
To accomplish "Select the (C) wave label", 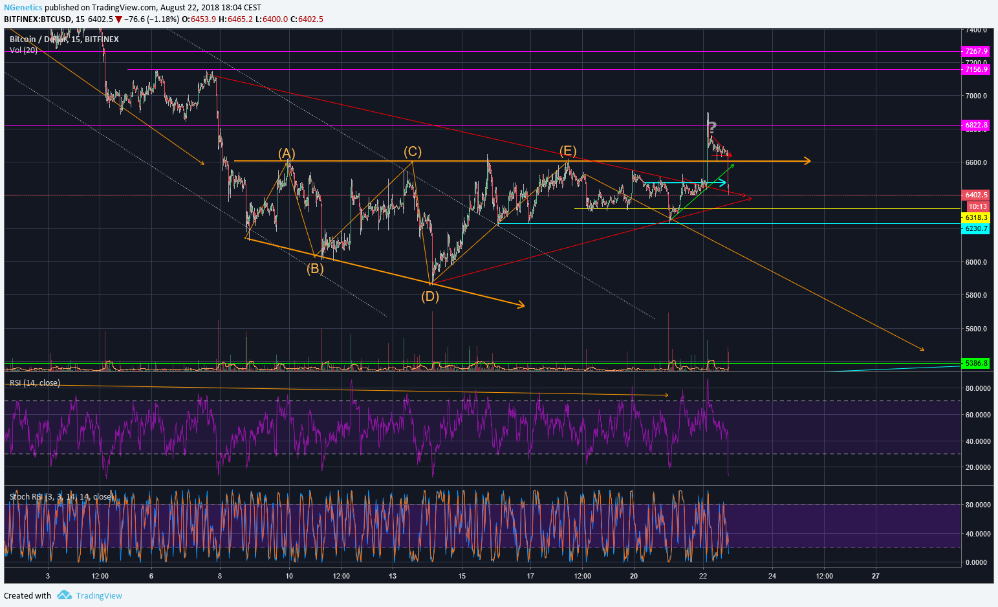I will pyautogui.click(x=413, y=151).
